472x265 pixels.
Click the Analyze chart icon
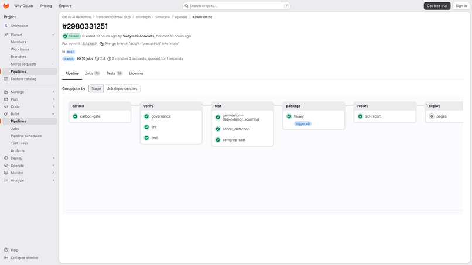pos(6,180)
